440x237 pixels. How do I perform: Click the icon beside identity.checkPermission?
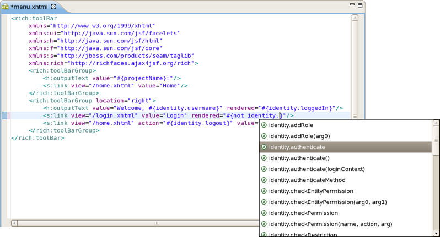tap(264, 213)
